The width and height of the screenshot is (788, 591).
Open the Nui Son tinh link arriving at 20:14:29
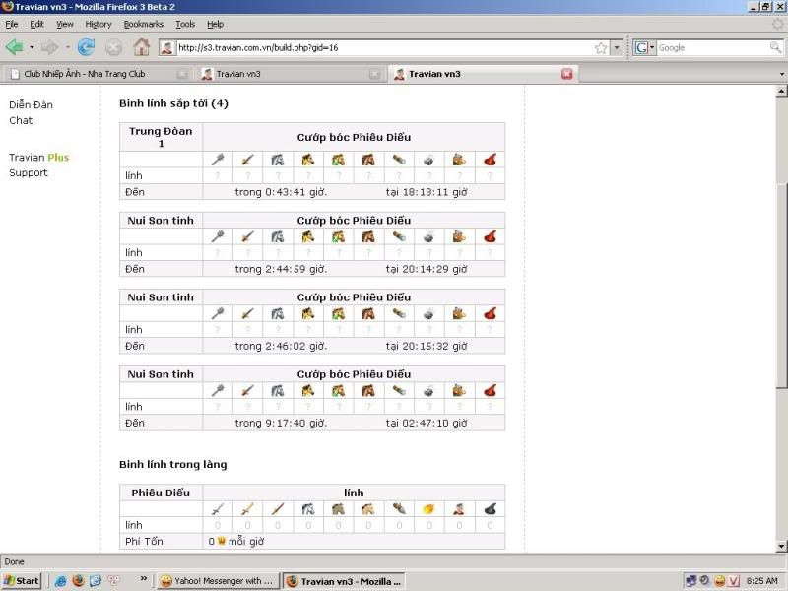click(161, 220)
